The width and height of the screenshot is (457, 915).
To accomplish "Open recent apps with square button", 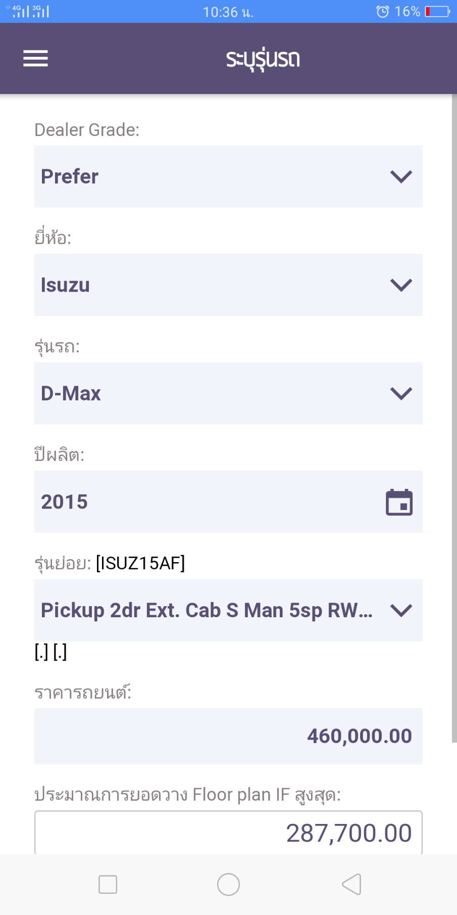I will click(108, 884).
